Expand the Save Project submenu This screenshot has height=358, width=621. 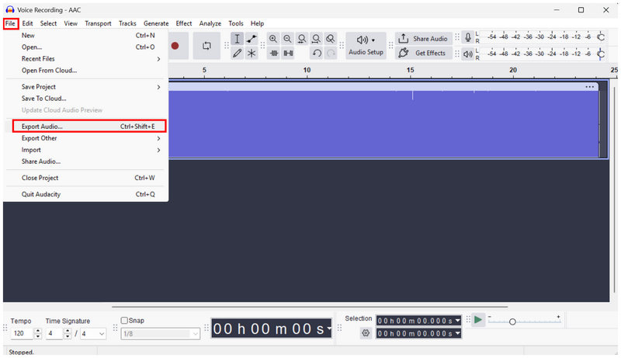[x=85, y=87]
